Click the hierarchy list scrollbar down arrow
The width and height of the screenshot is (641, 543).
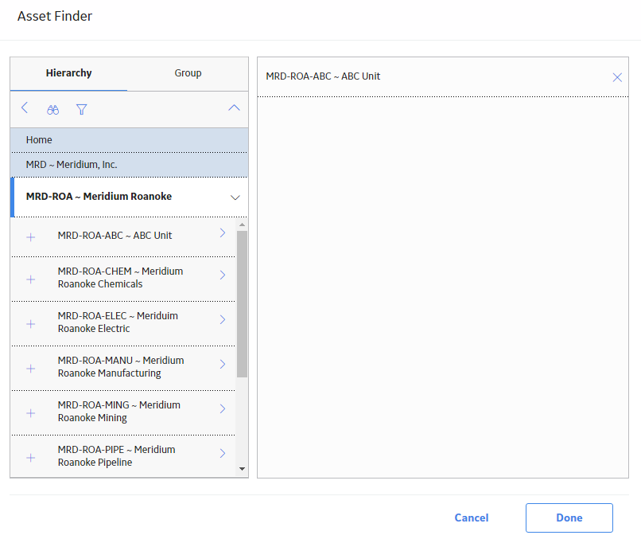(242, 469)
